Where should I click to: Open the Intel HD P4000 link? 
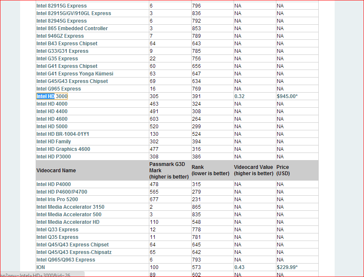pyautogui.click(x=54, y=184)
